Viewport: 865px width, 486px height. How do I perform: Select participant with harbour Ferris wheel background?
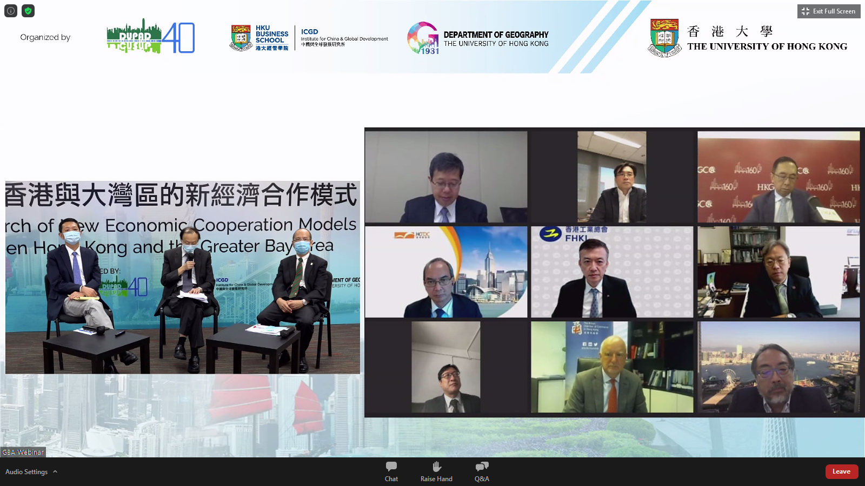pos(778,367)
